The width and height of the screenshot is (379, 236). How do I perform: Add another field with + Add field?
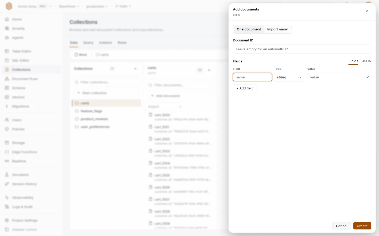tap(245, 88)
